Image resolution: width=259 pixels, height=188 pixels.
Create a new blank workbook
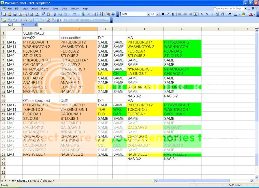pos(4,14)
